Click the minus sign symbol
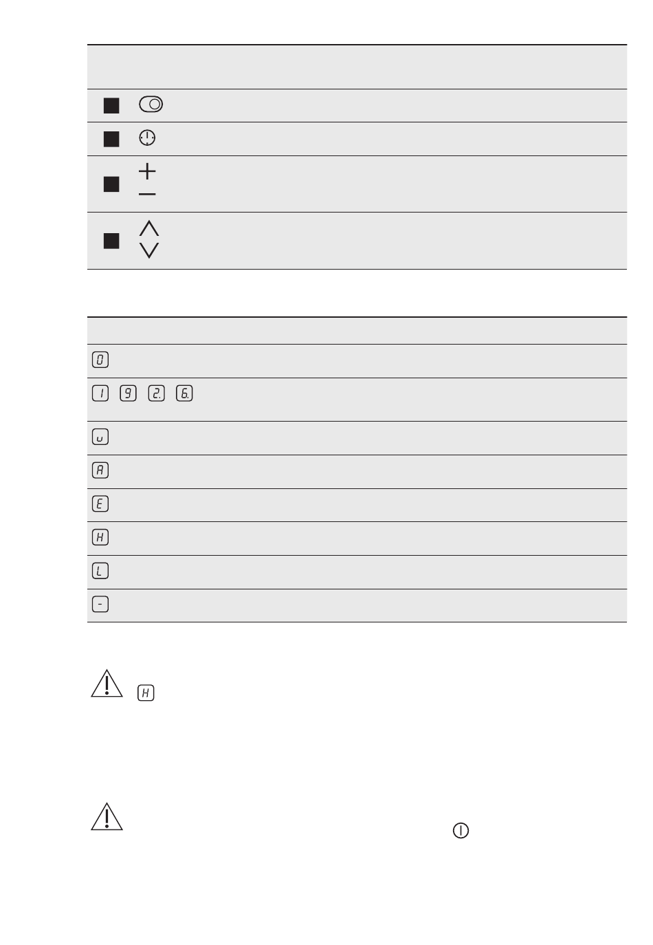653x945 pixels. coord(147,195)
